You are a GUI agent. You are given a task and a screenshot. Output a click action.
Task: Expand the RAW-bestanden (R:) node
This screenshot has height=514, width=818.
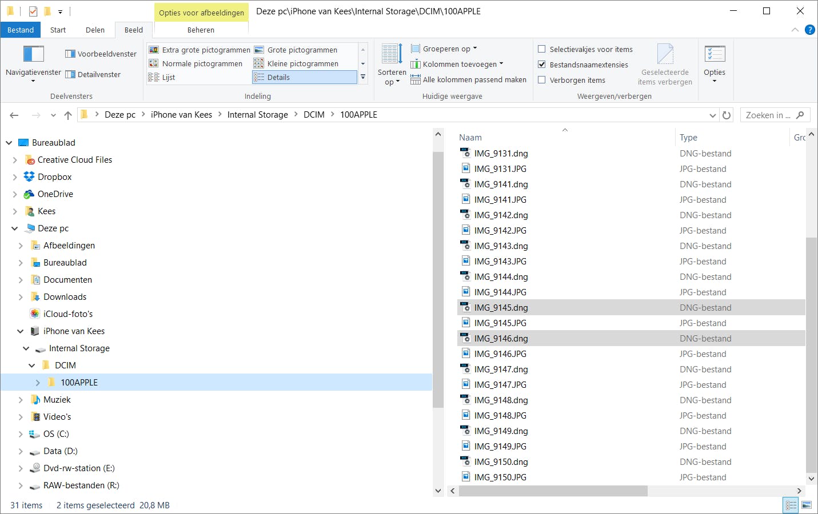21,485
